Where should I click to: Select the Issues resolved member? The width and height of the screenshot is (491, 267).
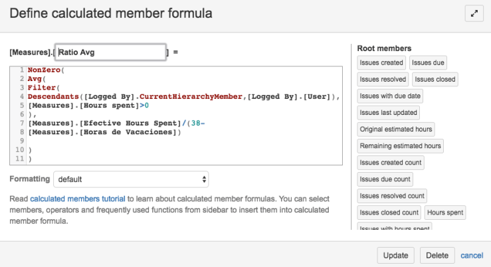pos(383,80)
